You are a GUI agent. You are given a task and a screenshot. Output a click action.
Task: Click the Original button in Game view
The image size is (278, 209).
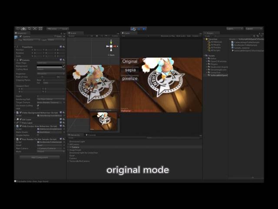[130, 61]
